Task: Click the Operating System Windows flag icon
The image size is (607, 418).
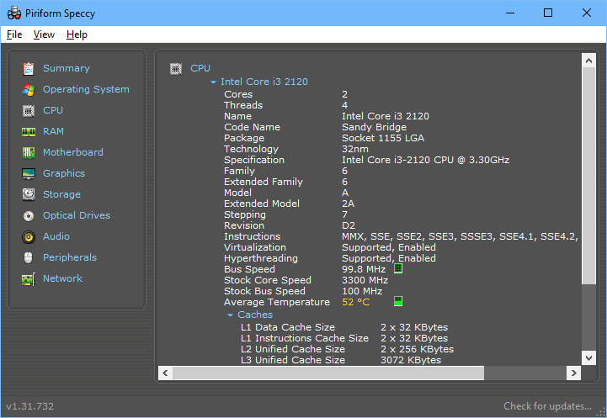Action: 29,89
